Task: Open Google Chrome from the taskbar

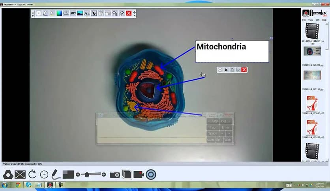Action: [18, 185]
